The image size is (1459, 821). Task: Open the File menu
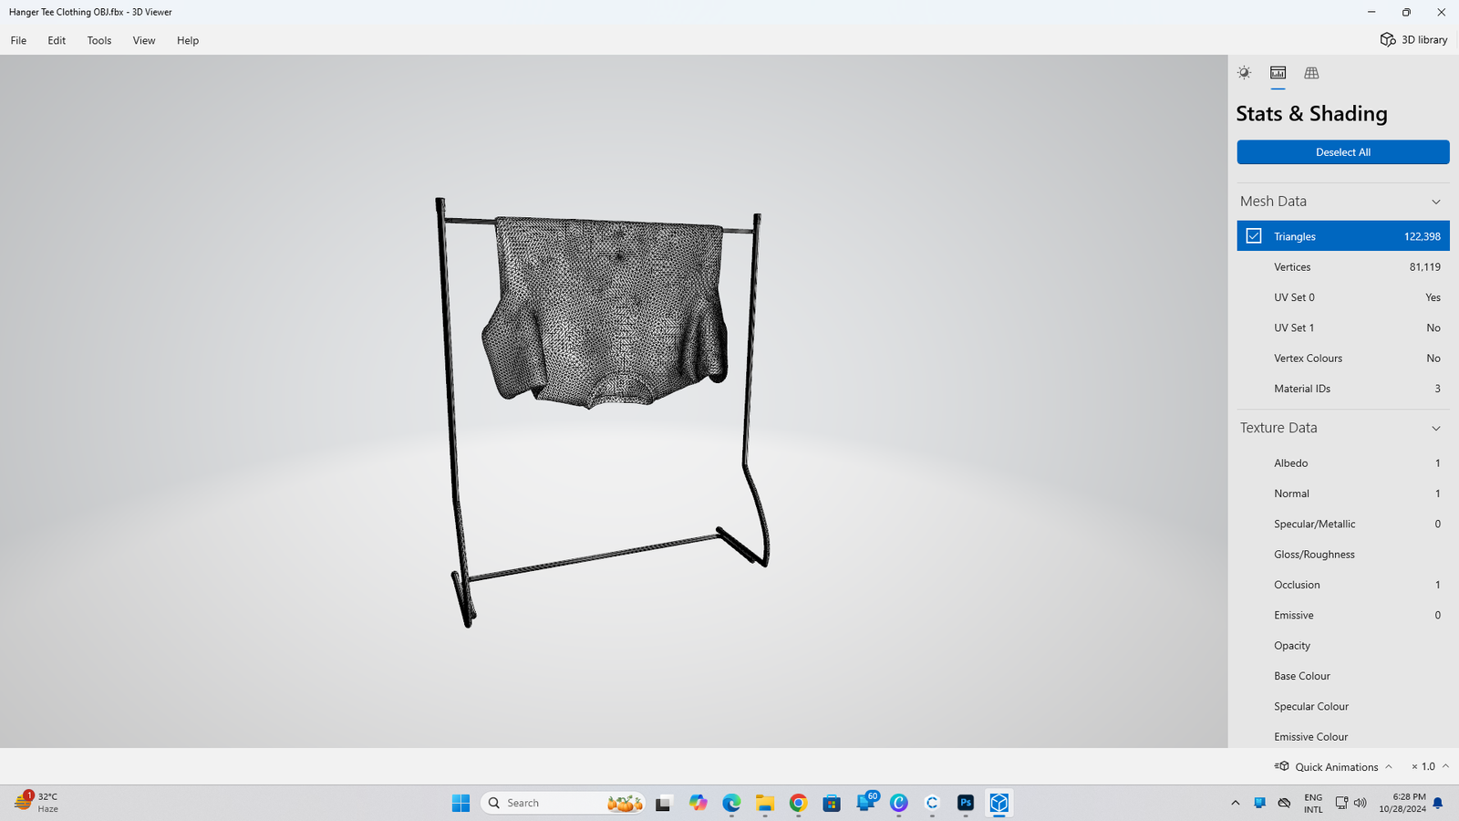click(18, 40)
